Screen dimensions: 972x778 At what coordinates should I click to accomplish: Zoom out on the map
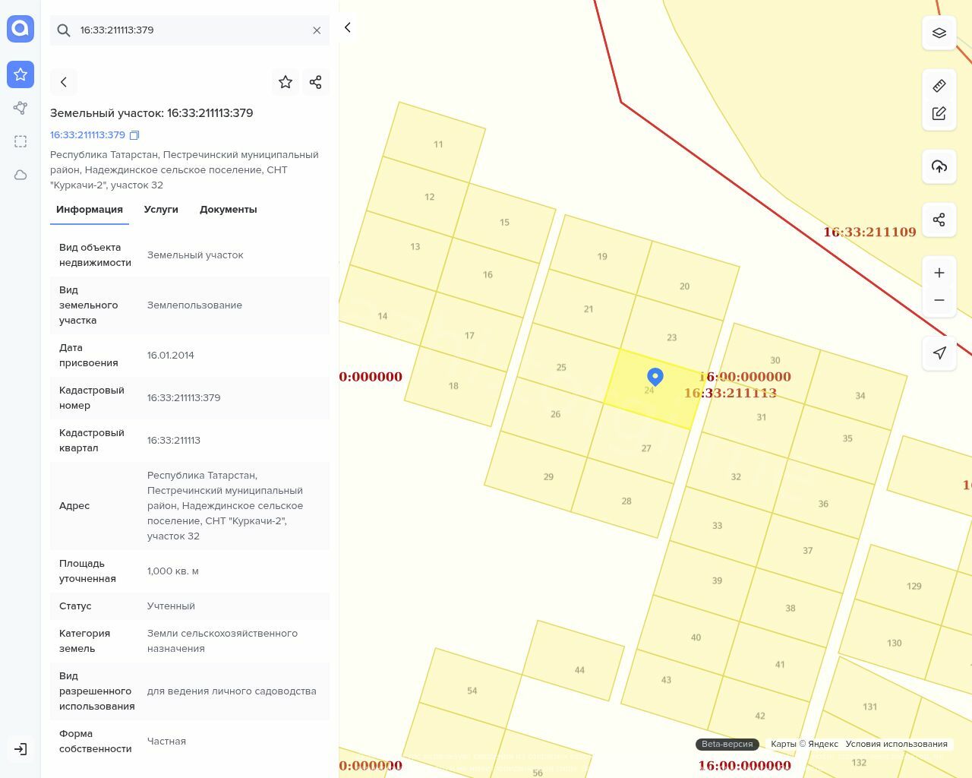(x=939, y=300)
